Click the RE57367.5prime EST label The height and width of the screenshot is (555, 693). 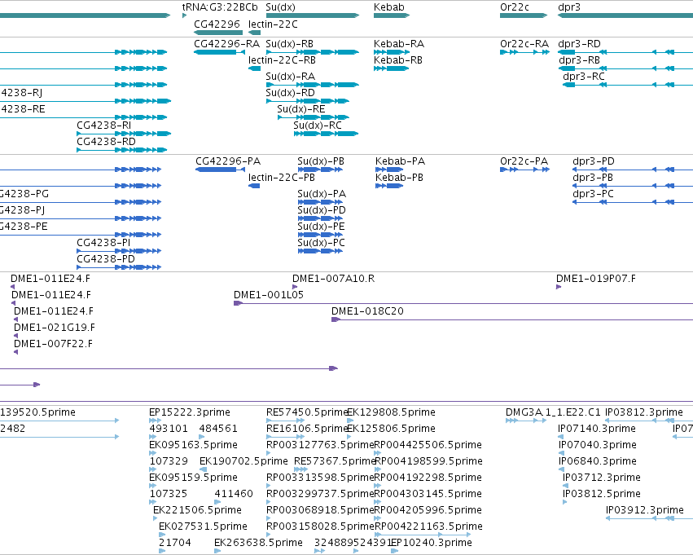click(x=335, y=461)
